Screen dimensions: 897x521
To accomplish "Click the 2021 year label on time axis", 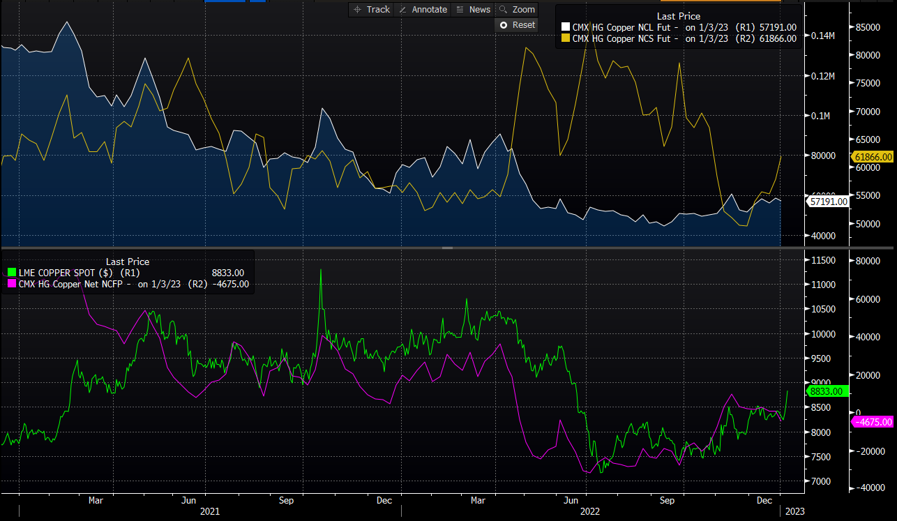I will [x=209, y=511].
